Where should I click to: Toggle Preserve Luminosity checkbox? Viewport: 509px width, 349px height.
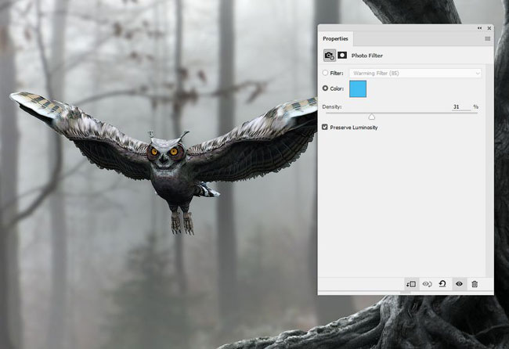tap(325, 127)
